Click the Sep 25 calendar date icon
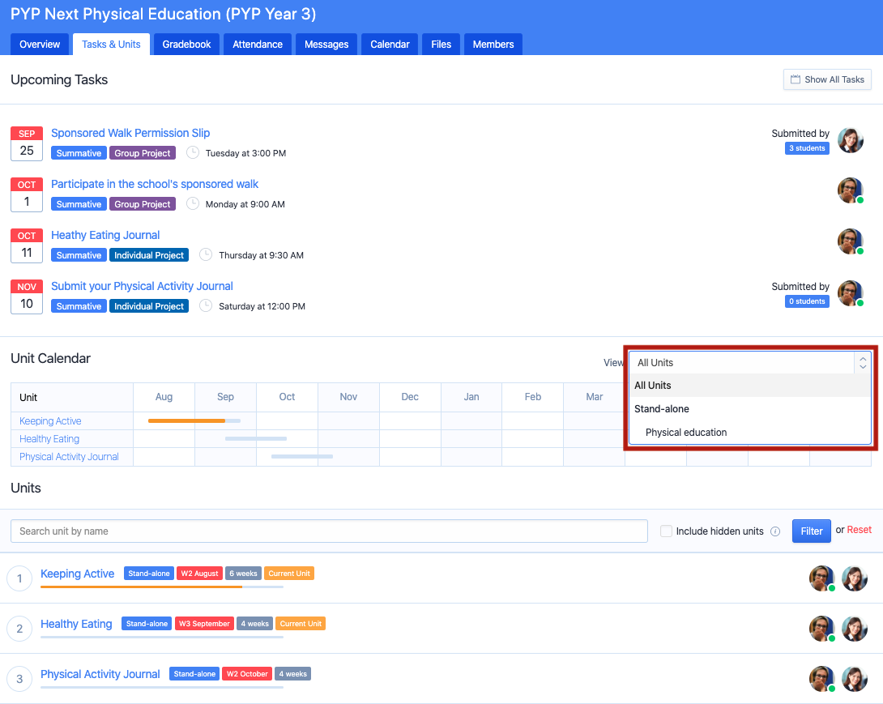This screenshot has height=704, width=883. pos(27,143)
